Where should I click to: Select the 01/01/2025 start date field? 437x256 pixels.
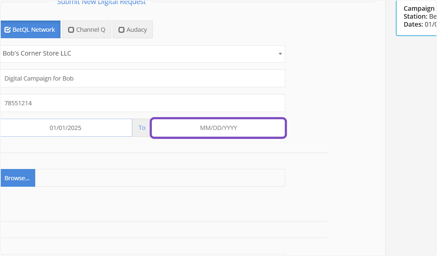66,128
